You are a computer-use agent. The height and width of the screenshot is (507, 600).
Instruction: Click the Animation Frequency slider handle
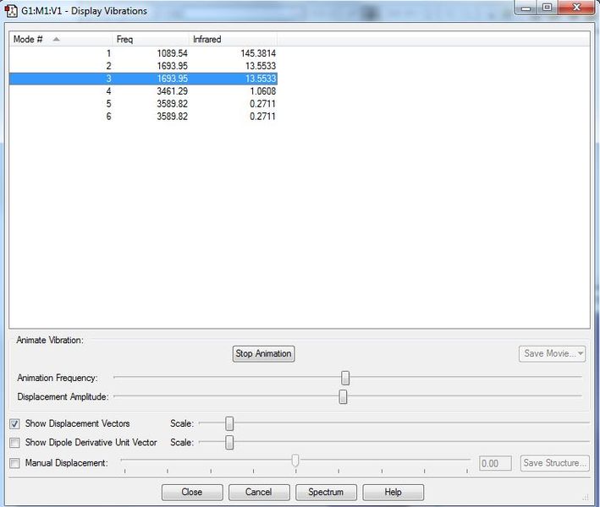coord(345,378)
